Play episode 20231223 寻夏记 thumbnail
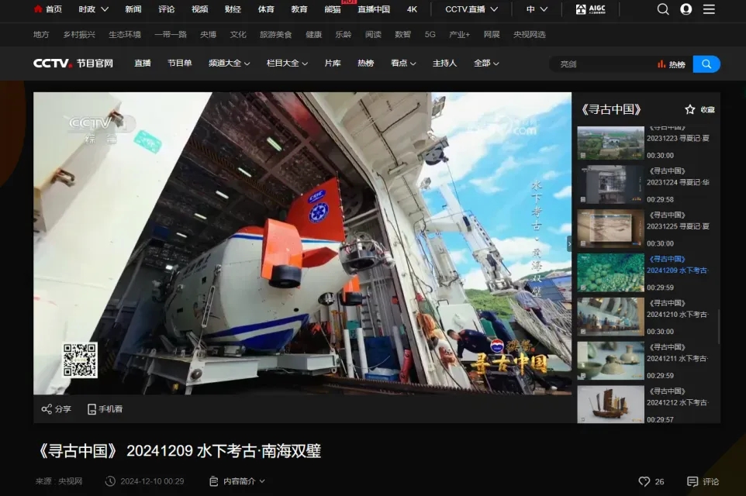746x496 pixels. click(610, 143)
